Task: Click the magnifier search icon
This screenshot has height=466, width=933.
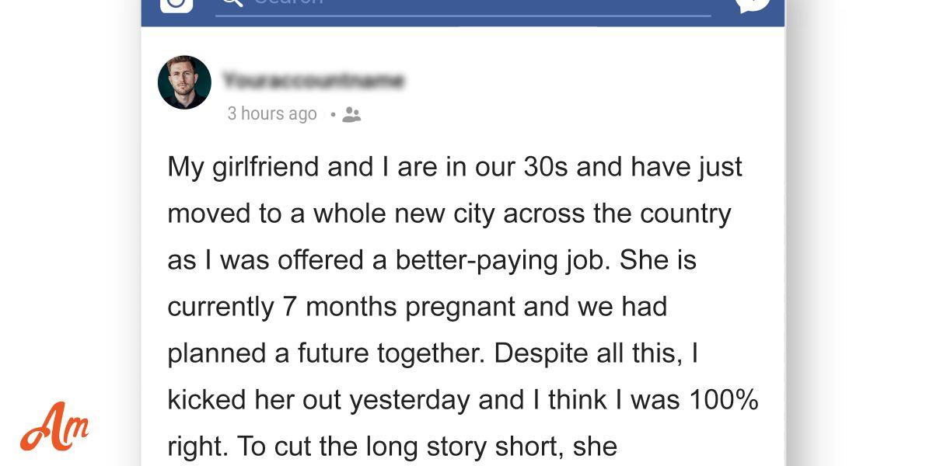Action: (x=232, y=2)
